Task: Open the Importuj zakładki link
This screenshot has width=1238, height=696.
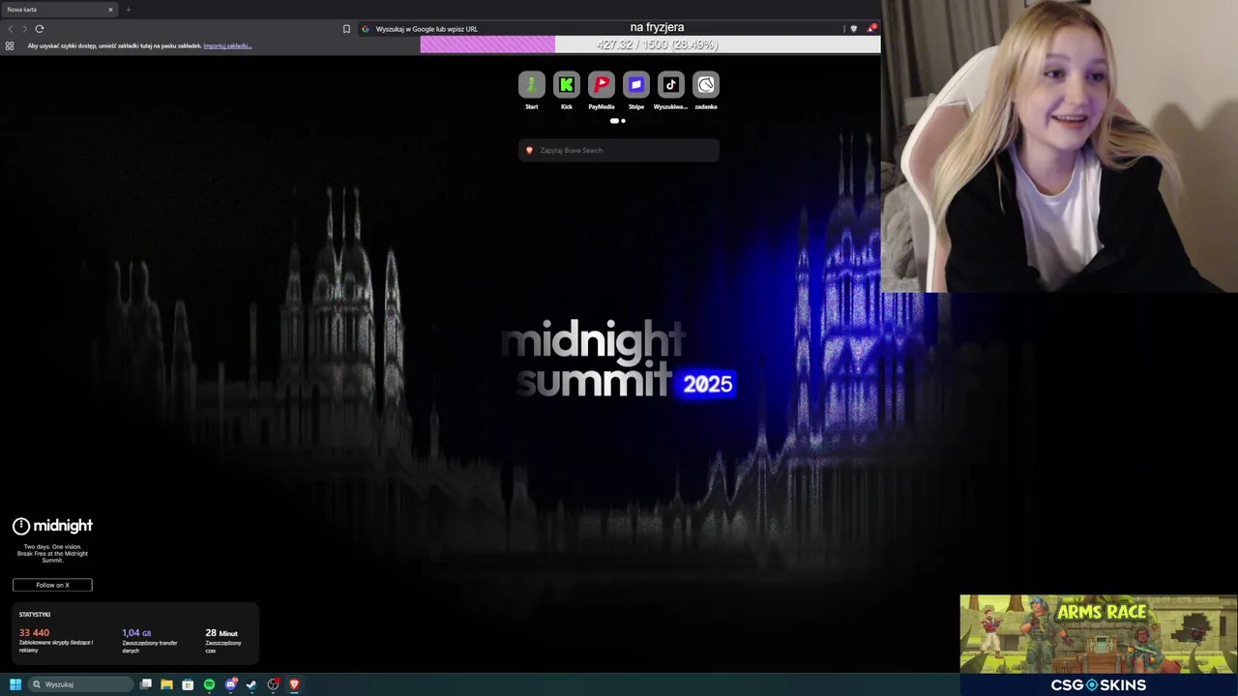Action: [x=227, y=45]
